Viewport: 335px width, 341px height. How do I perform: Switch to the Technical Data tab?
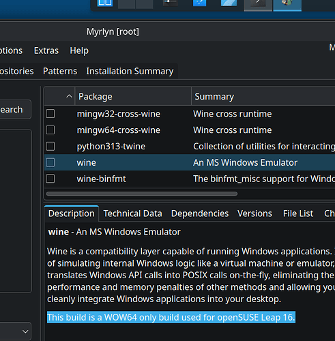pyautogui.click(x=132, y=213)
